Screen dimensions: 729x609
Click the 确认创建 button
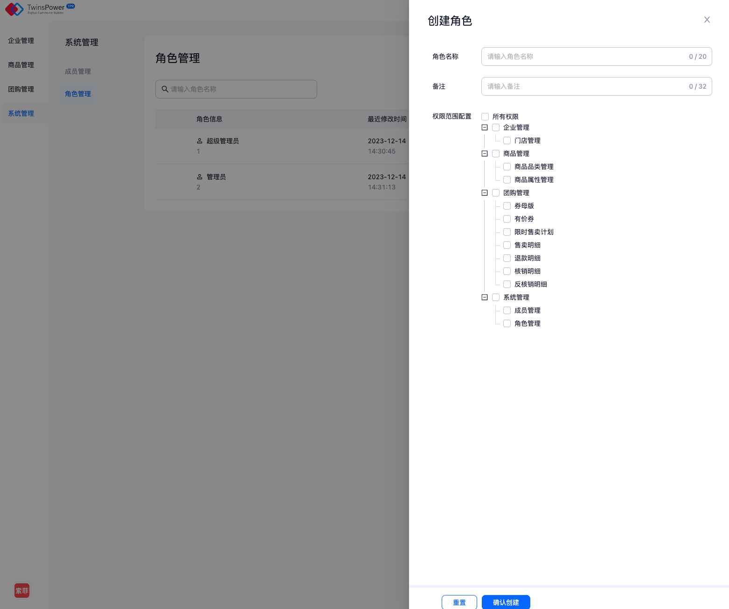pos(506,602)
